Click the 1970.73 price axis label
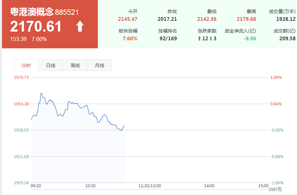297x195 pixels. [x=21, y=78]
